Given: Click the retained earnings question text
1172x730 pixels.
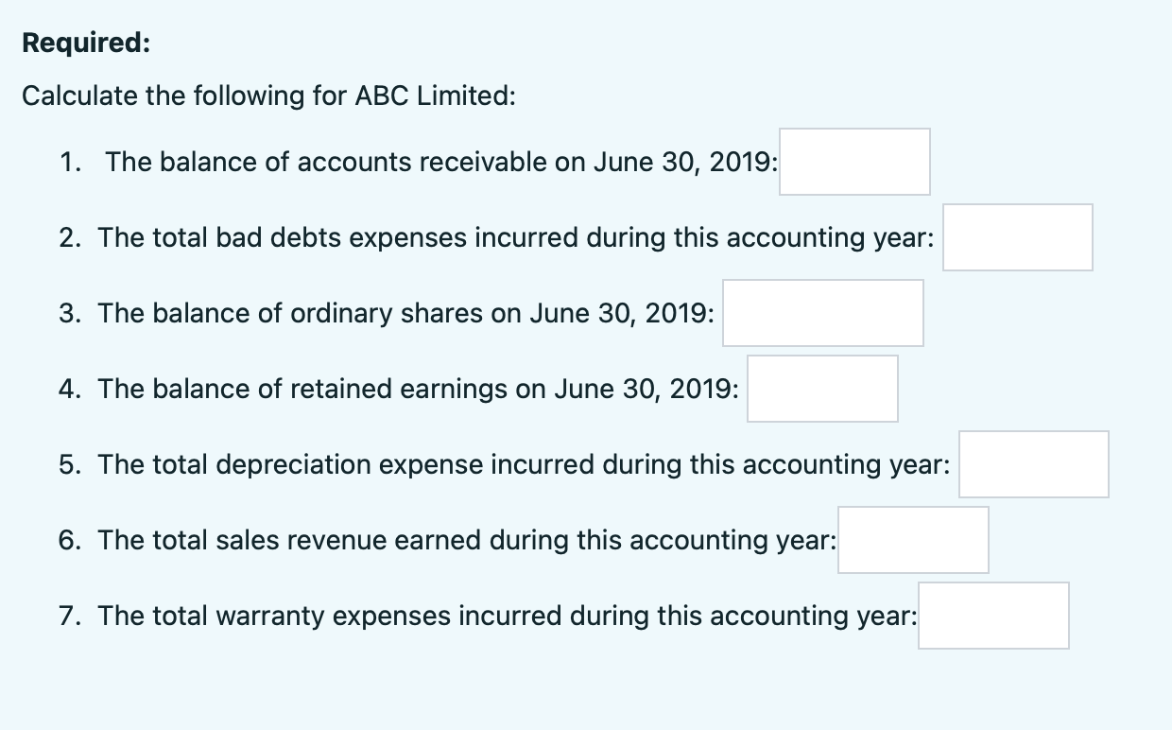Looking at the screenshot, I should pos(418,390).
